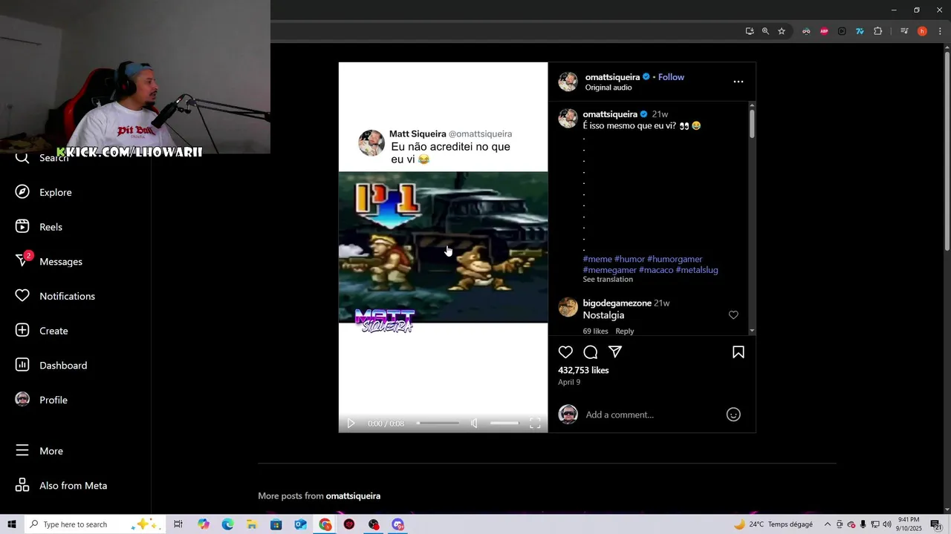Screen dimensions: 951x534
Task: Open the volume control in system tray
Action: click(886, 524)
